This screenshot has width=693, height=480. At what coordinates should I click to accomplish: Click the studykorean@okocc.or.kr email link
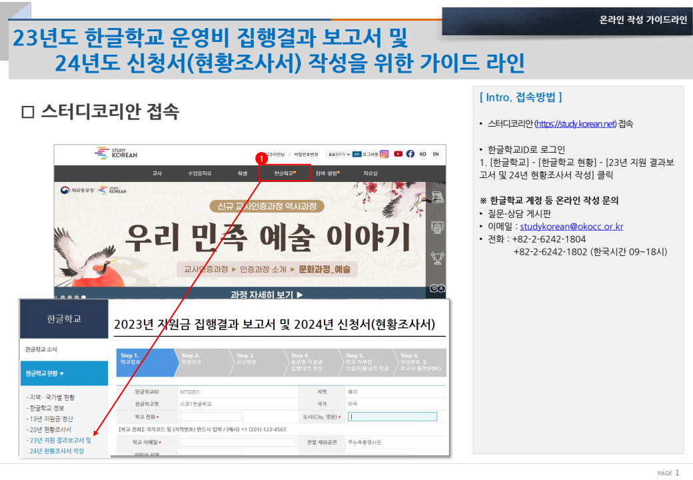572,227
